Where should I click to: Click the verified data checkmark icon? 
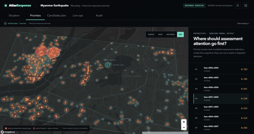[x=5, y=24]
